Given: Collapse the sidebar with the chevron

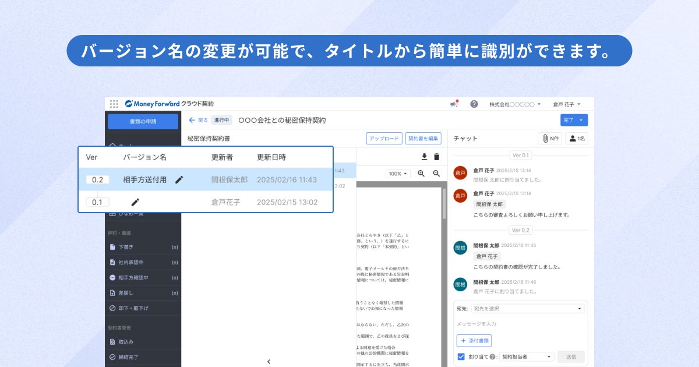Looking at the screenshot, I should (269, 362).
